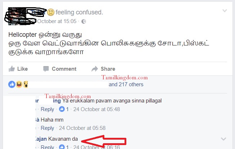Image resolution: width=235 pixels, height=149 pixels.
Task: Click the Like button text
Action: tap(22, 69)
